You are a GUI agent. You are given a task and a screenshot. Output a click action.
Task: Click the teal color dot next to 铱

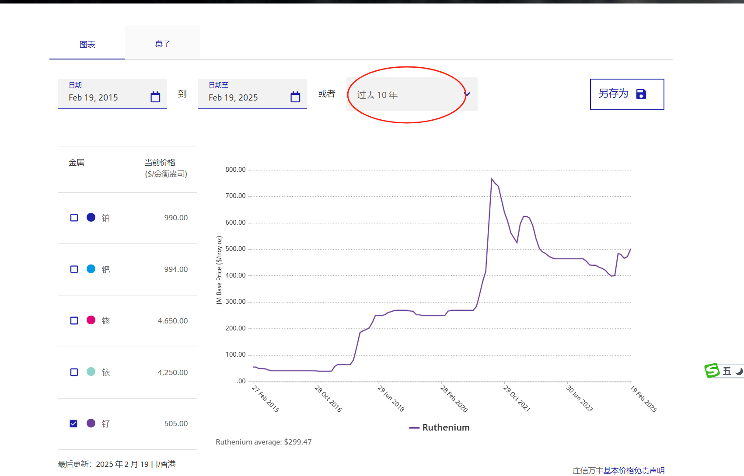91,372
